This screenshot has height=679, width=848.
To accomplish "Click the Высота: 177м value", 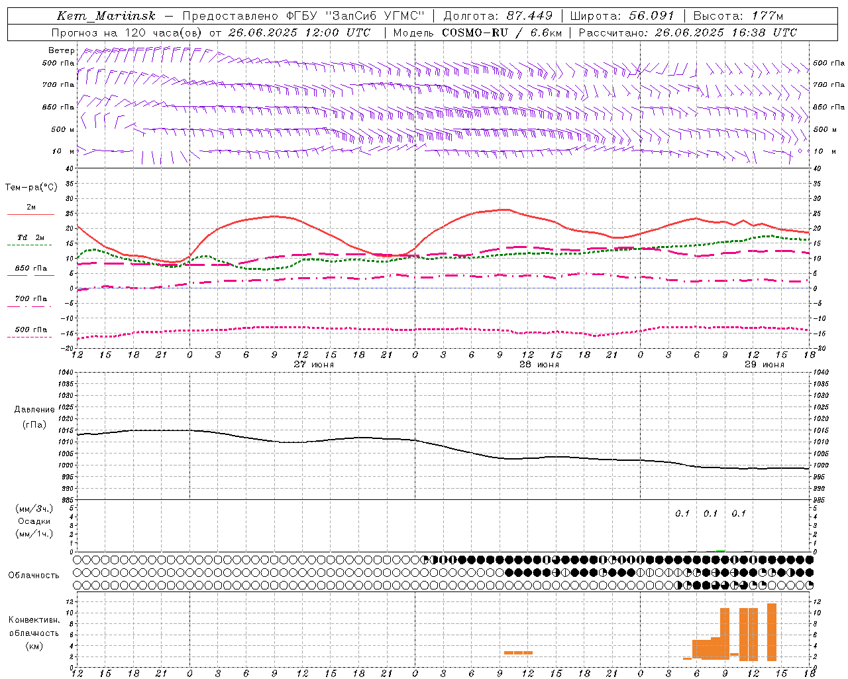I will pos(738,16).
